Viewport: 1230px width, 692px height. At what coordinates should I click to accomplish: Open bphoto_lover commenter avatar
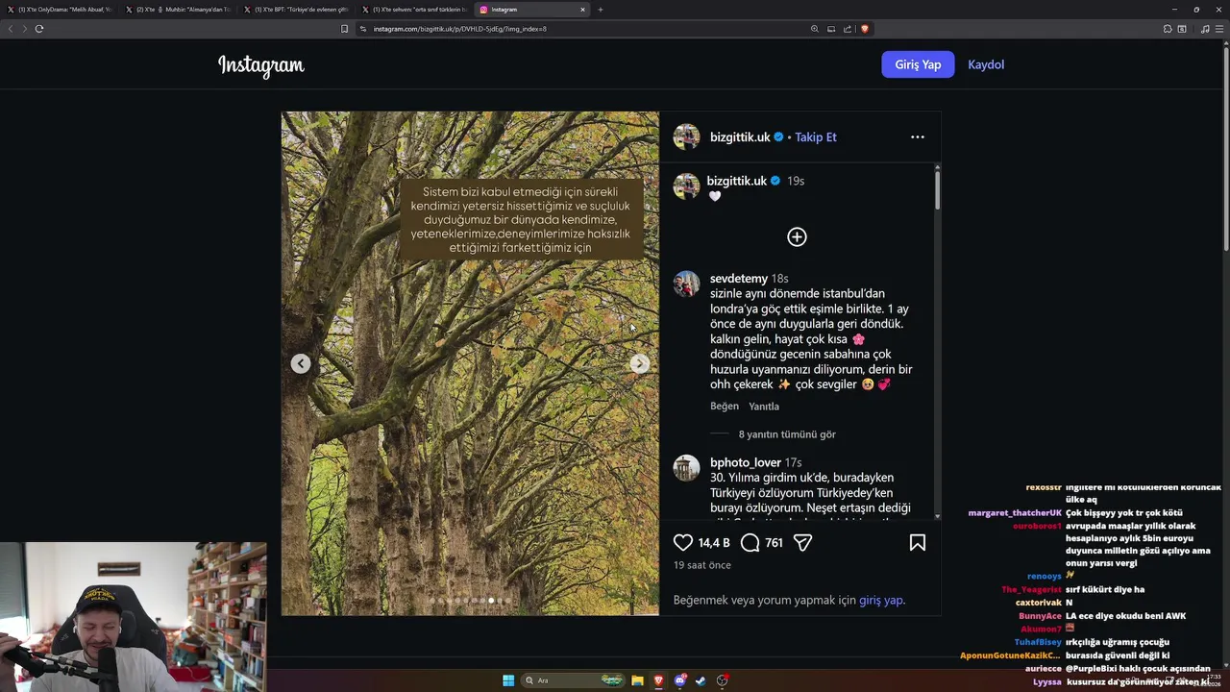pos(686,468)
